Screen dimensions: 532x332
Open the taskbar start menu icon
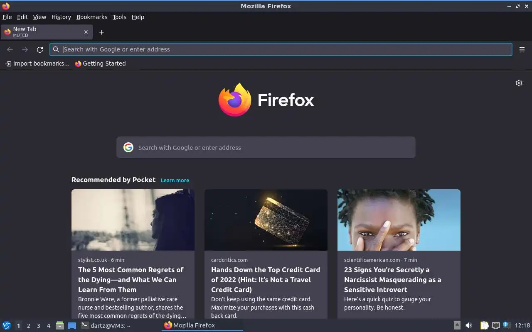[x=7, y=325]
